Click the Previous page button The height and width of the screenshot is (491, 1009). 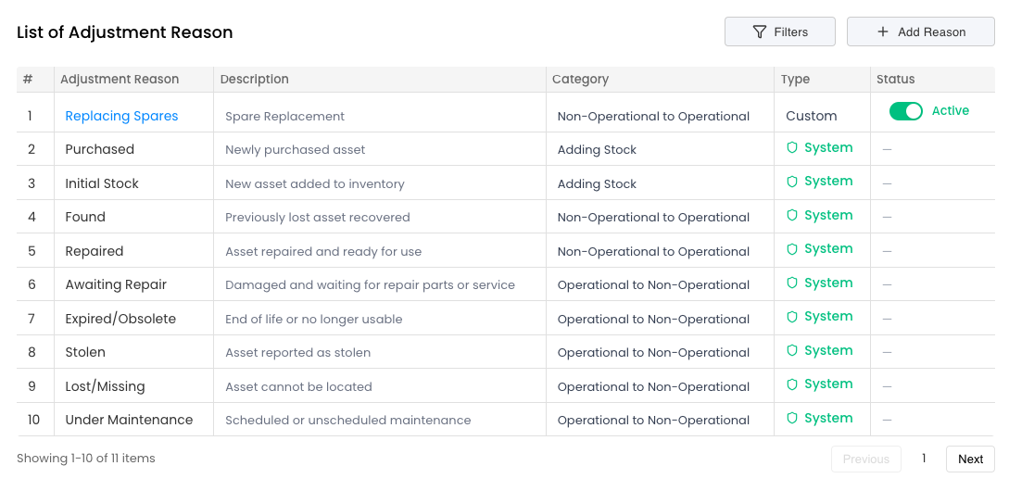click(866, 459)
